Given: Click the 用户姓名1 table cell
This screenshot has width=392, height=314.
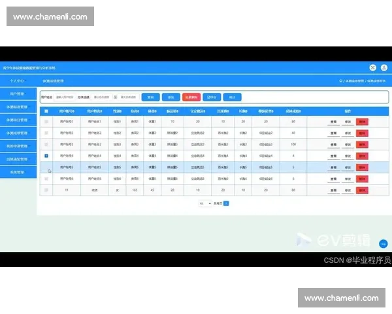Looking at the screenshot, I should (x=95, y=122).
